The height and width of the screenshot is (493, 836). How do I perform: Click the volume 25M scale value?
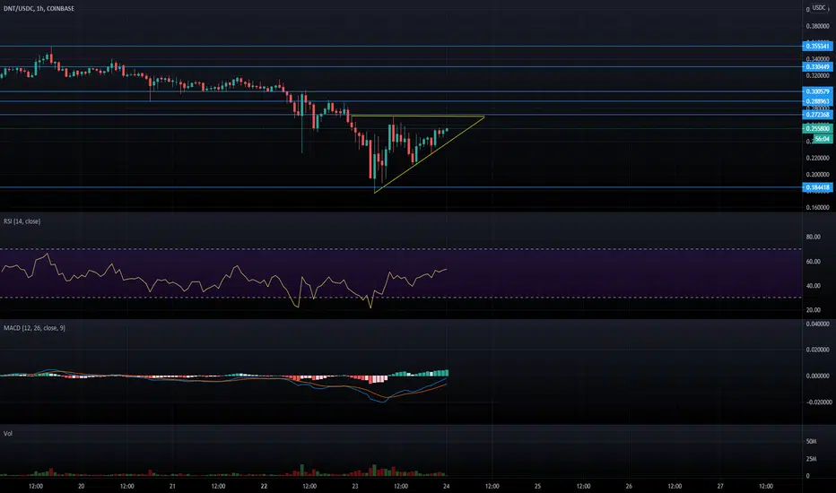[x=811, y=458]
